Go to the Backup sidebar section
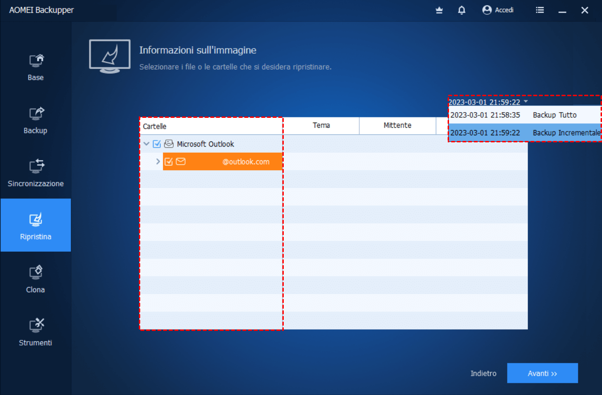The height and width of the screenshot is (395, 602). [35, 120]
